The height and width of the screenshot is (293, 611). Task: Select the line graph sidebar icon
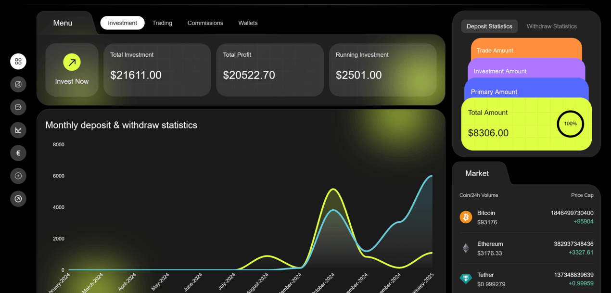click(18, 130)
